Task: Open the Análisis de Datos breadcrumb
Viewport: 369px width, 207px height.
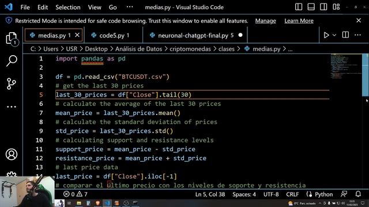Action: pyautogui.click(x=138, y=49)
